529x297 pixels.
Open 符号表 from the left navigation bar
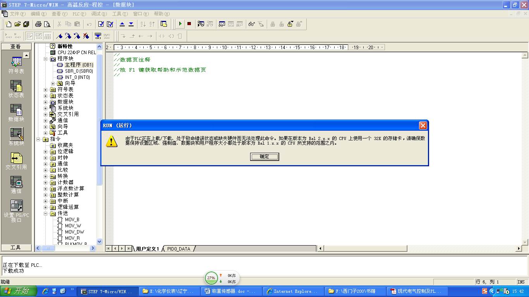pyautogui.click(x=16, y=65)
